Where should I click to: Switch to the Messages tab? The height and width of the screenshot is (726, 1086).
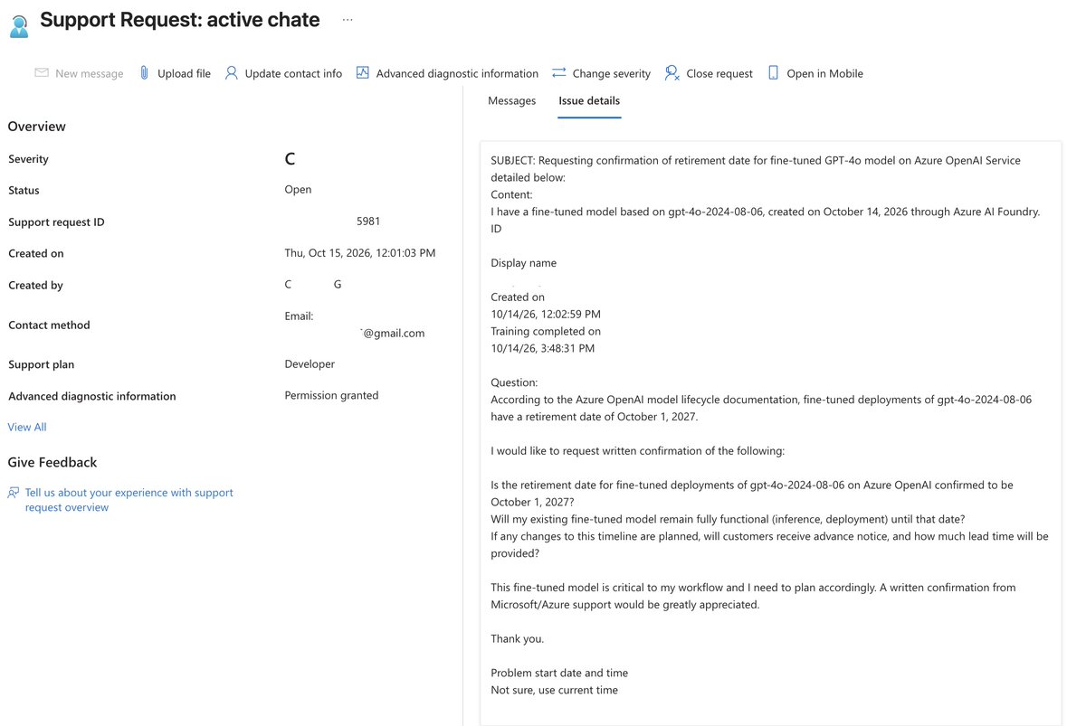pos(512,100)
